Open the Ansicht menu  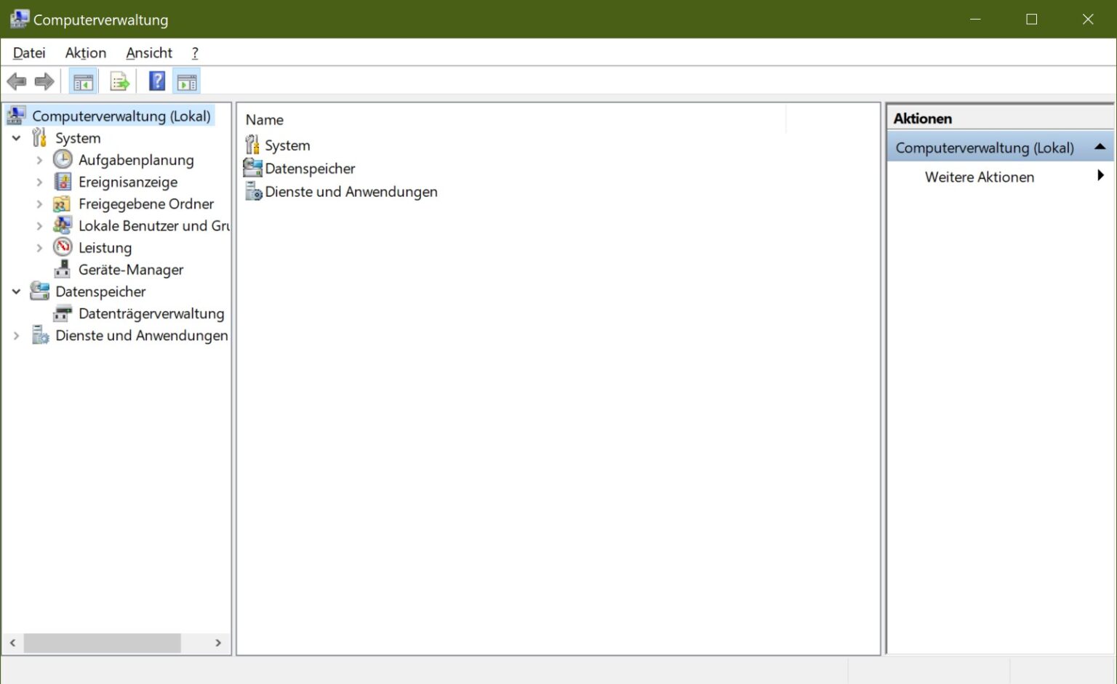[149, 52]
